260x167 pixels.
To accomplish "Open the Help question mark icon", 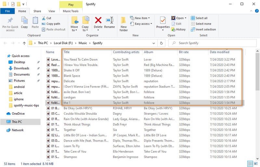I will (x=257, y=11).
